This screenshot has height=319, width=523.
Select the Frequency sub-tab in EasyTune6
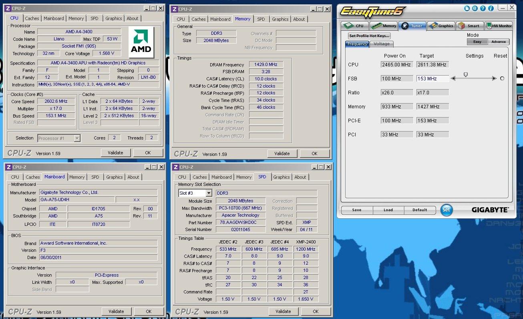(x=357, y=44)
